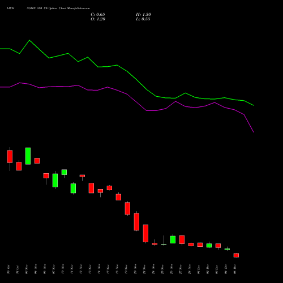Click the green candlestick for 26 Nov
The image size is (283, 283).
tap(173, 239)
